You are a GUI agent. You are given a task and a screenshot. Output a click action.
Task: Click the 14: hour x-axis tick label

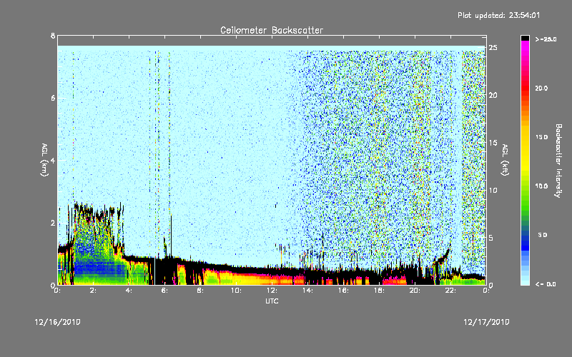308,291
